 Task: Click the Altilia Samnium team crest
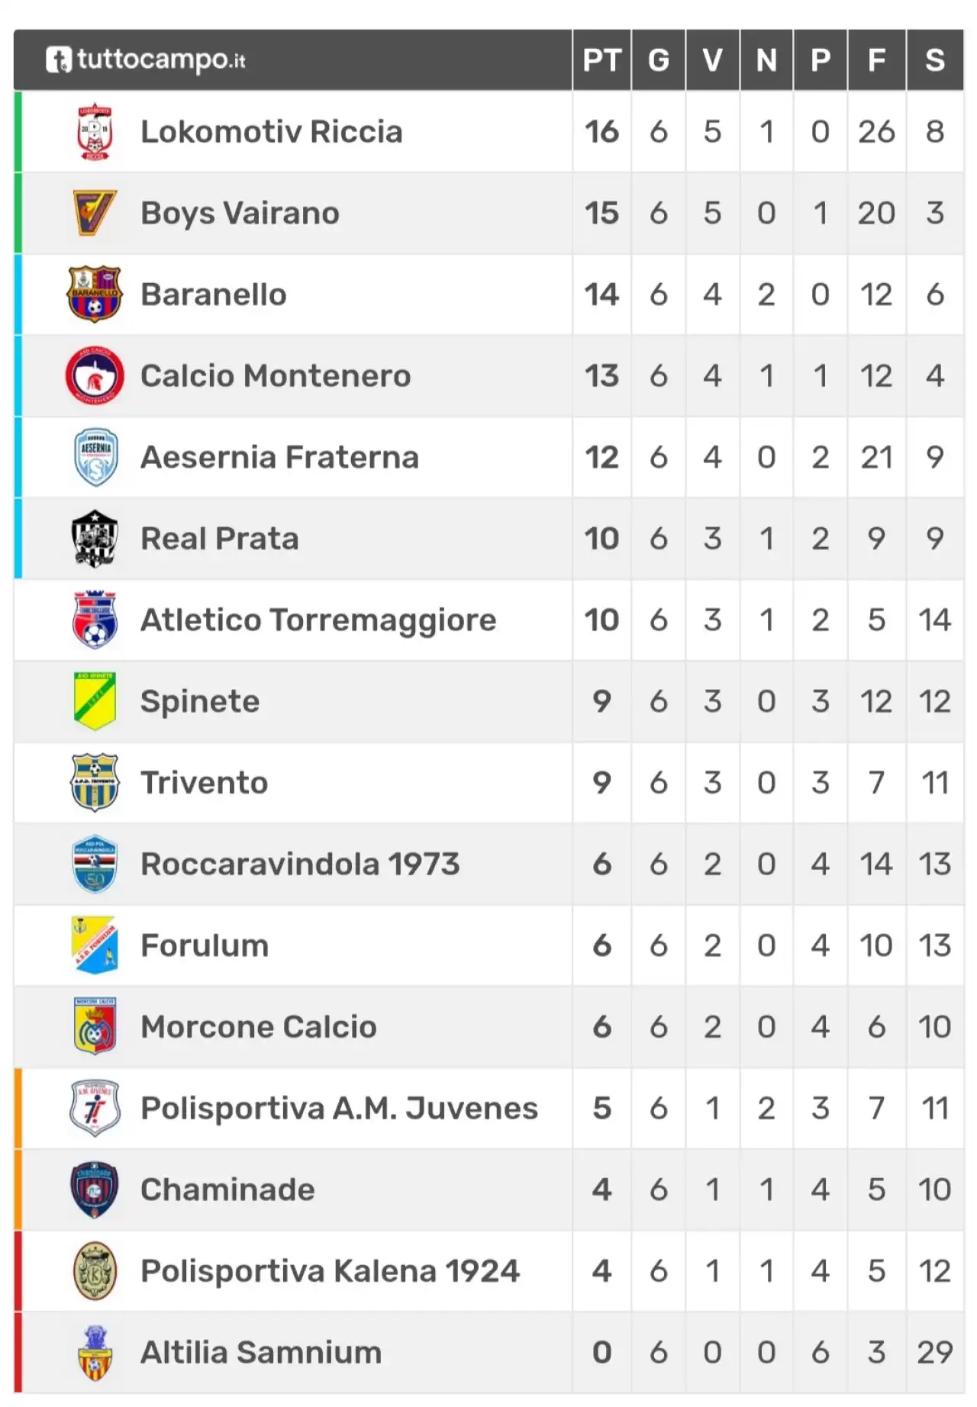[95, 1353]
